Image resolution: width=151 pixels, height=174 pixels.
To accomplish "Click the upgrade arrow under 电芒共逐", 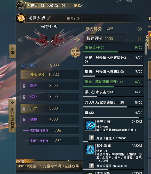I will pos(92,138).
